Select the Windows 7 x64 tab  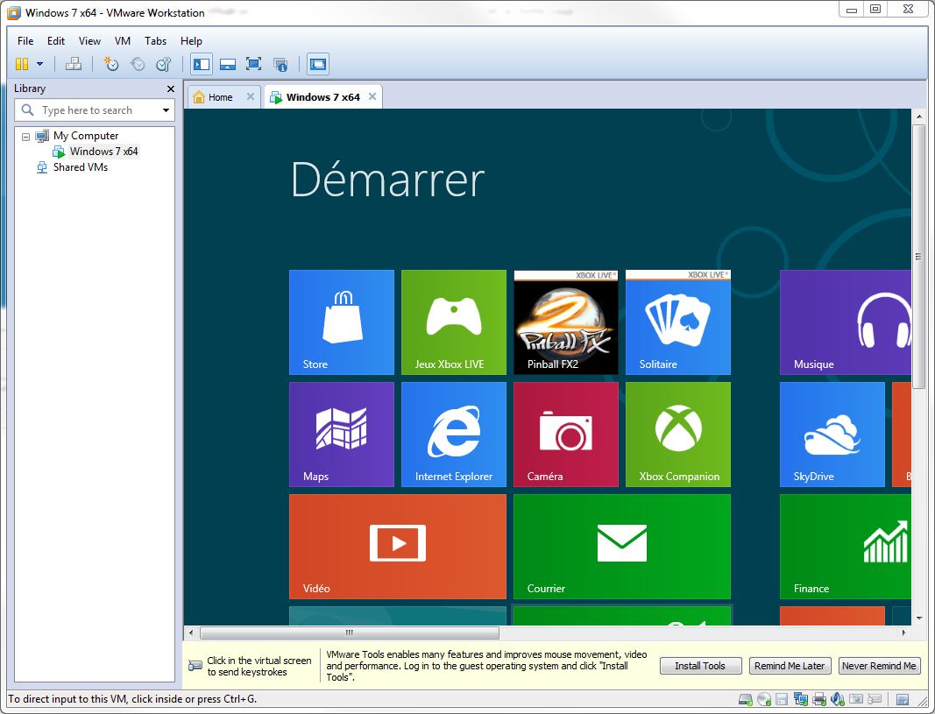tap(322, 97)
